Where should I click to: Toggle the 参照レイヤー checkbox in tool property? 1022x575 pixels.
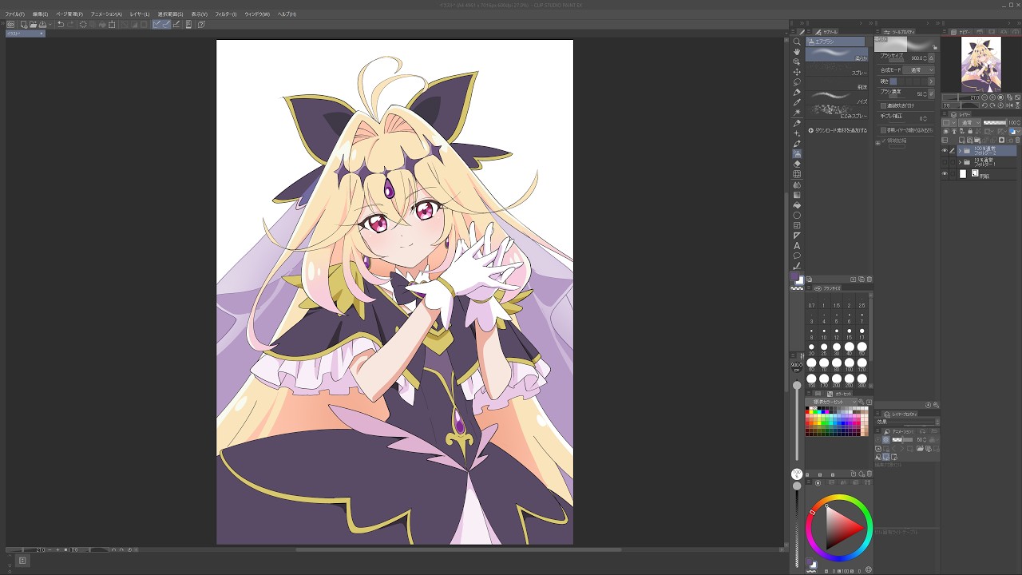tap(883, 130)
